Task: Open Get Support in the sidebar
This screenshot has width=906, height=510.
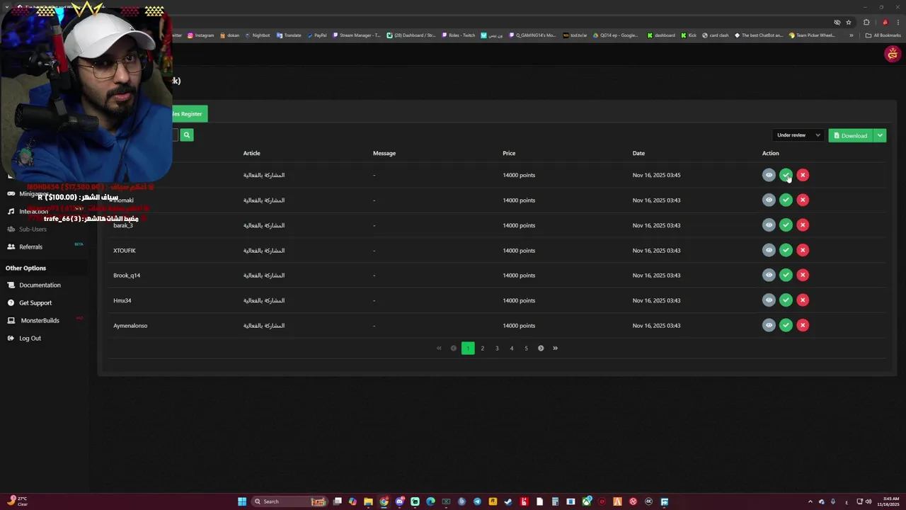Action: coord(35,302)
